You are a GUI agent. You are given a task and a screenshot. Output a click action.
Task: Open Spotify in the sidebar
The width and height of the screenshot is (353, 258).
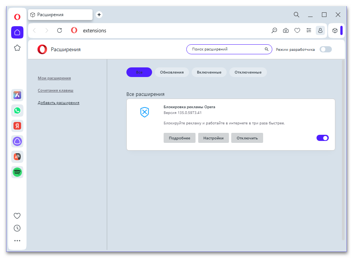17,172
